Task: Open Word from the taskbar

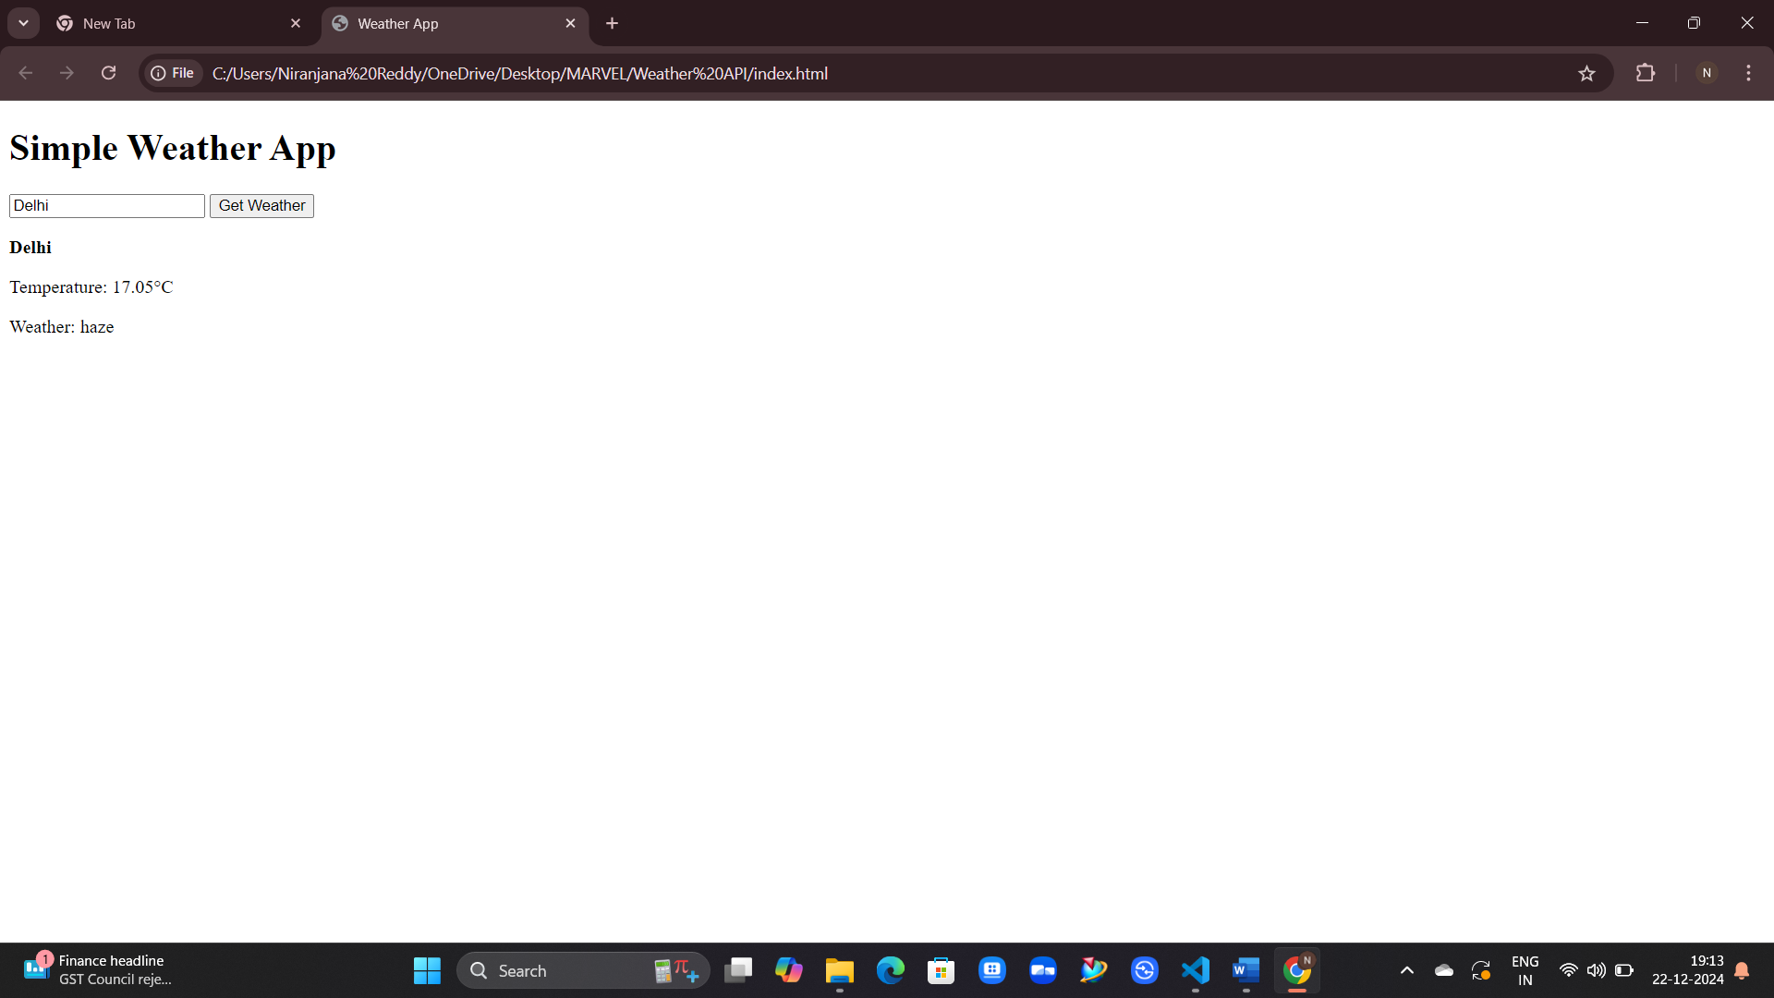Action: pos(1245,970)
